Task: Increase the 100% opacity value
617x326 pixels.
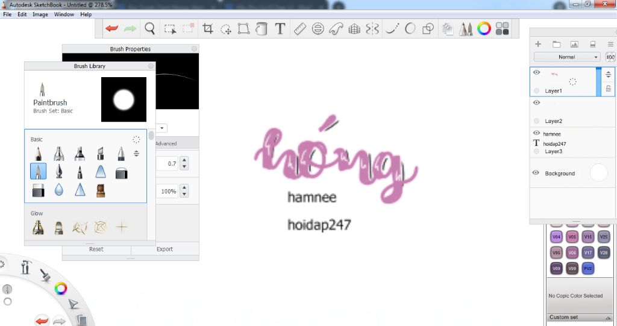Action: 184,188
